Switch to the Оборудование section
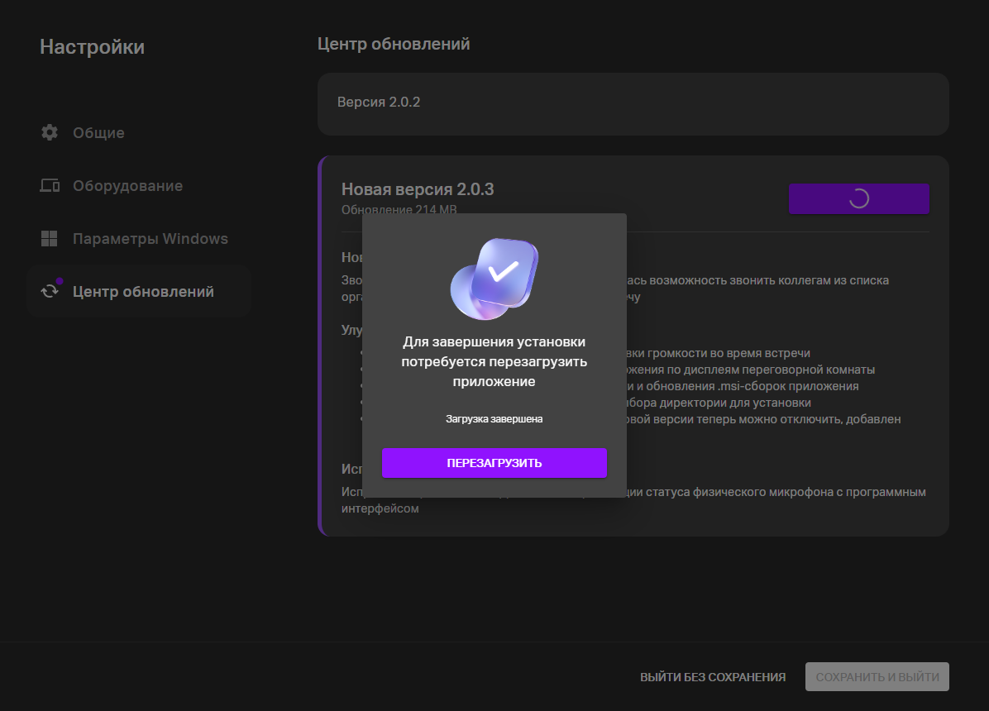989x711 pixels. (x=127, y=186)
